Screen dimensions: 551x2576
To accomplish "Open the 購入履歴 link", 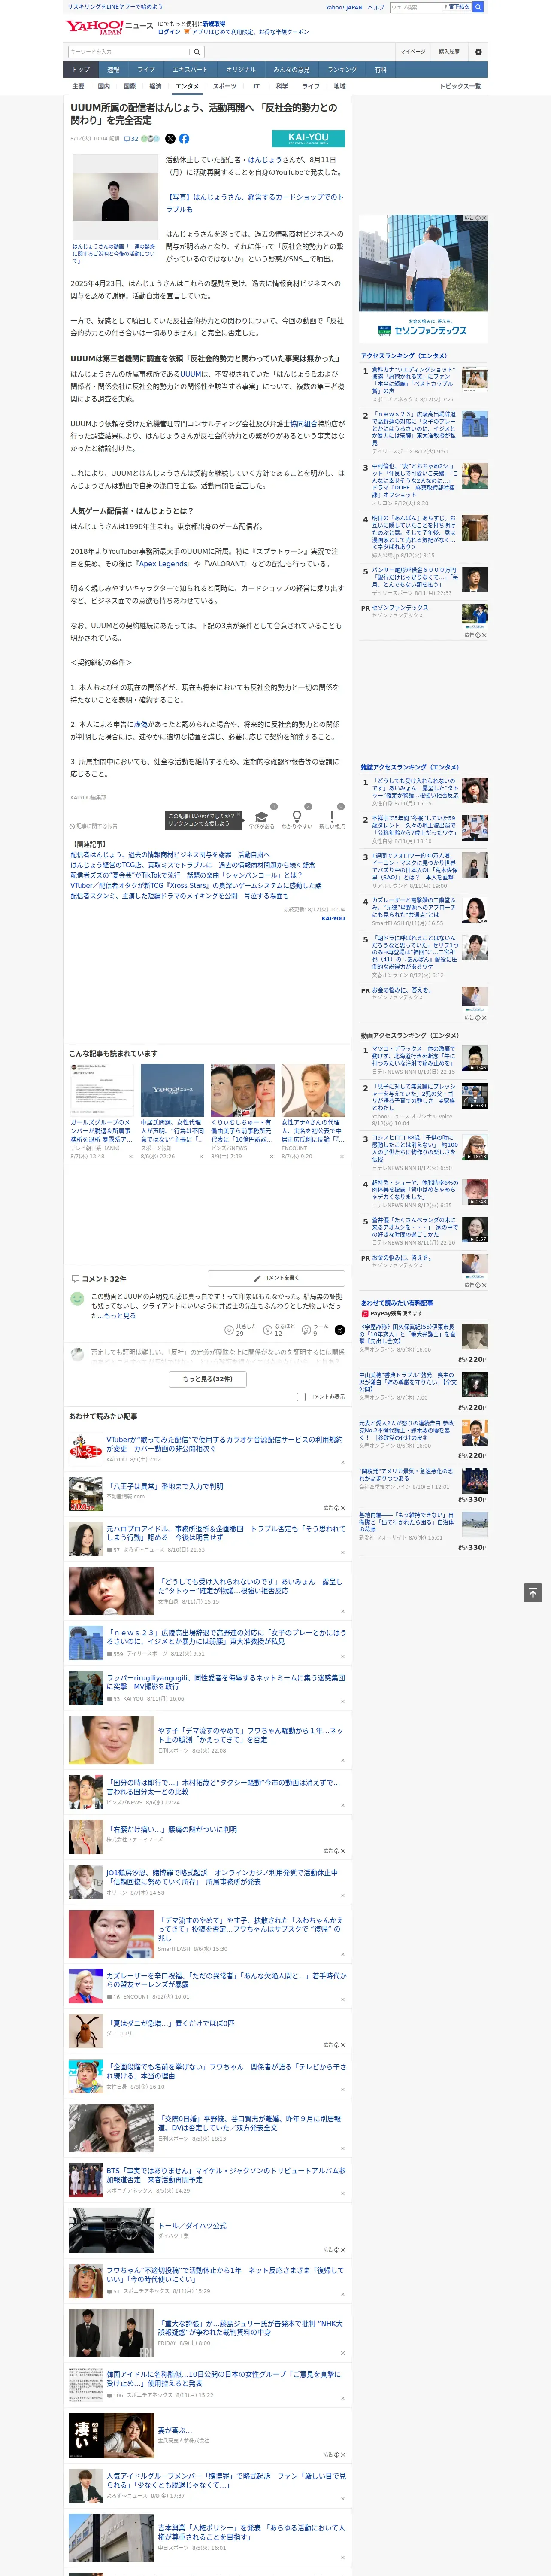I will (x=449, y=52).
